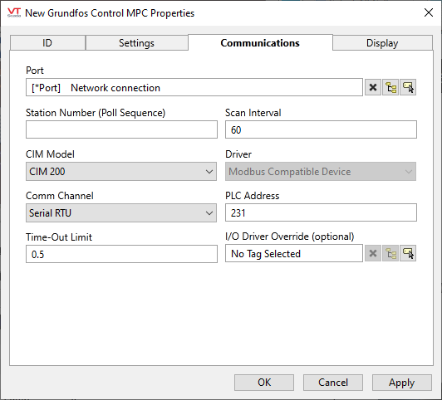Screen dimensions: 442x400
Task: Close the Grundfos Control MPC Properties dialog
Action: click(429, 12)
